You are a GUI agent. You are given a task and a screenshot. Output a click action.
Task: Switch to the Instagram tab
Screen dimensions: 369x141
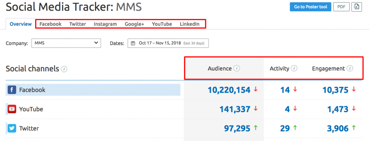pos(105,24)
